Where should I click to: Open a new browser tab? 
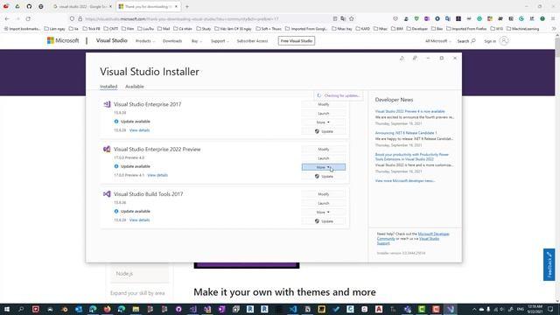point(186,6)
